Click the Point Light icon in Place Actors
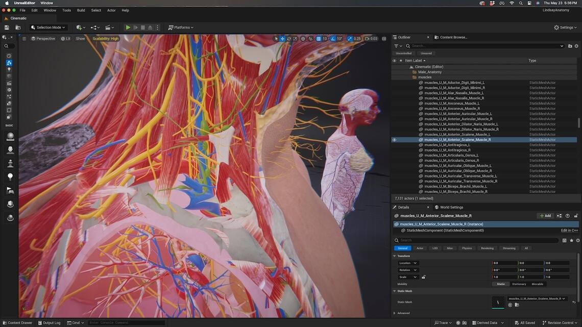Screen dimensions: 582x327 tap(10, 177)
